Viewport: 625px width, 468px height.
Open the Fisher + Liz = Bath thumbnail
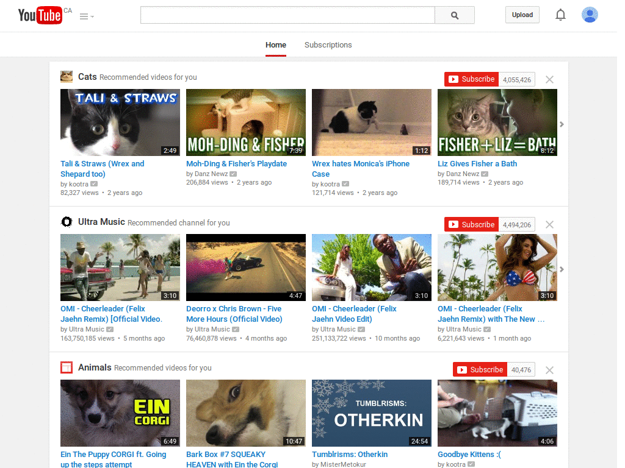[x=497, y=122]
